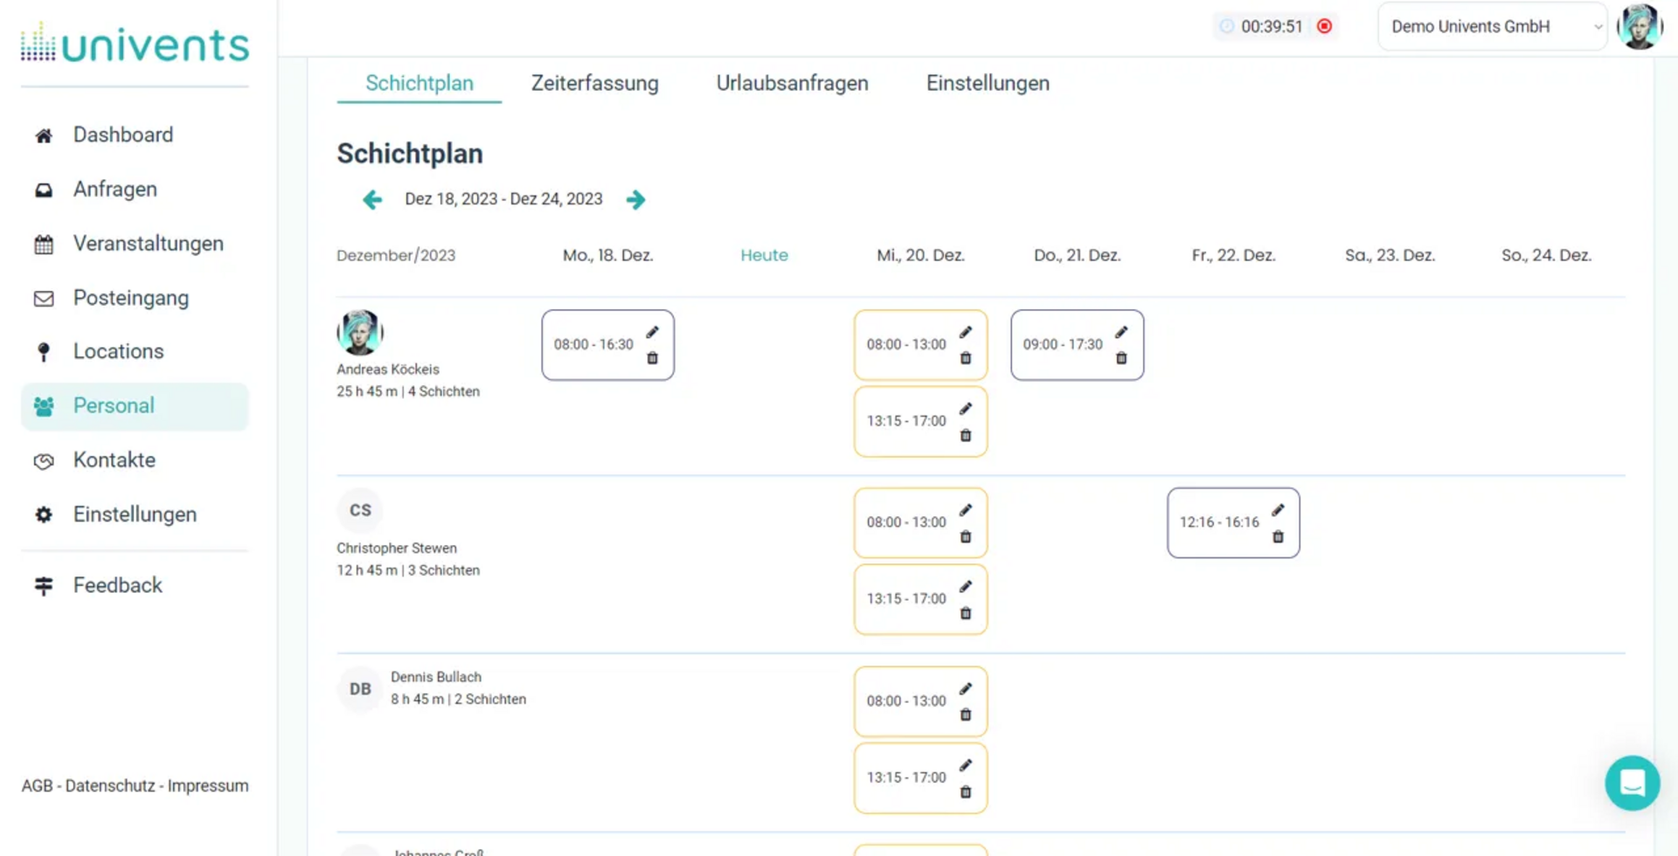The height and width of the screenshot is (856, 1678).
Task: Open the user profile avatar menu
Action: (1639, 27)
